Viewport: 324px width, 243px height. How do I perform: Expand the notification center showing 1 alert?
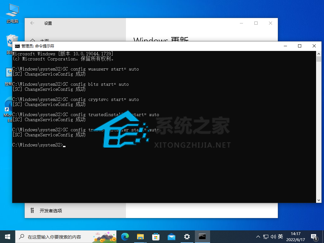coord(314,236)
